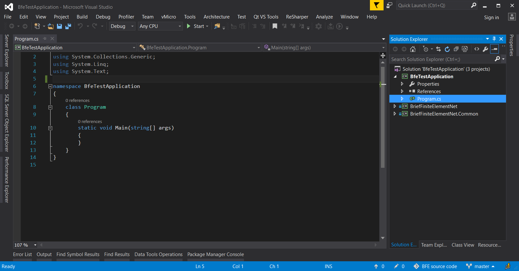
Task: Click the unpublished commits up-arrow in status bar
Action: click(376, 266)
